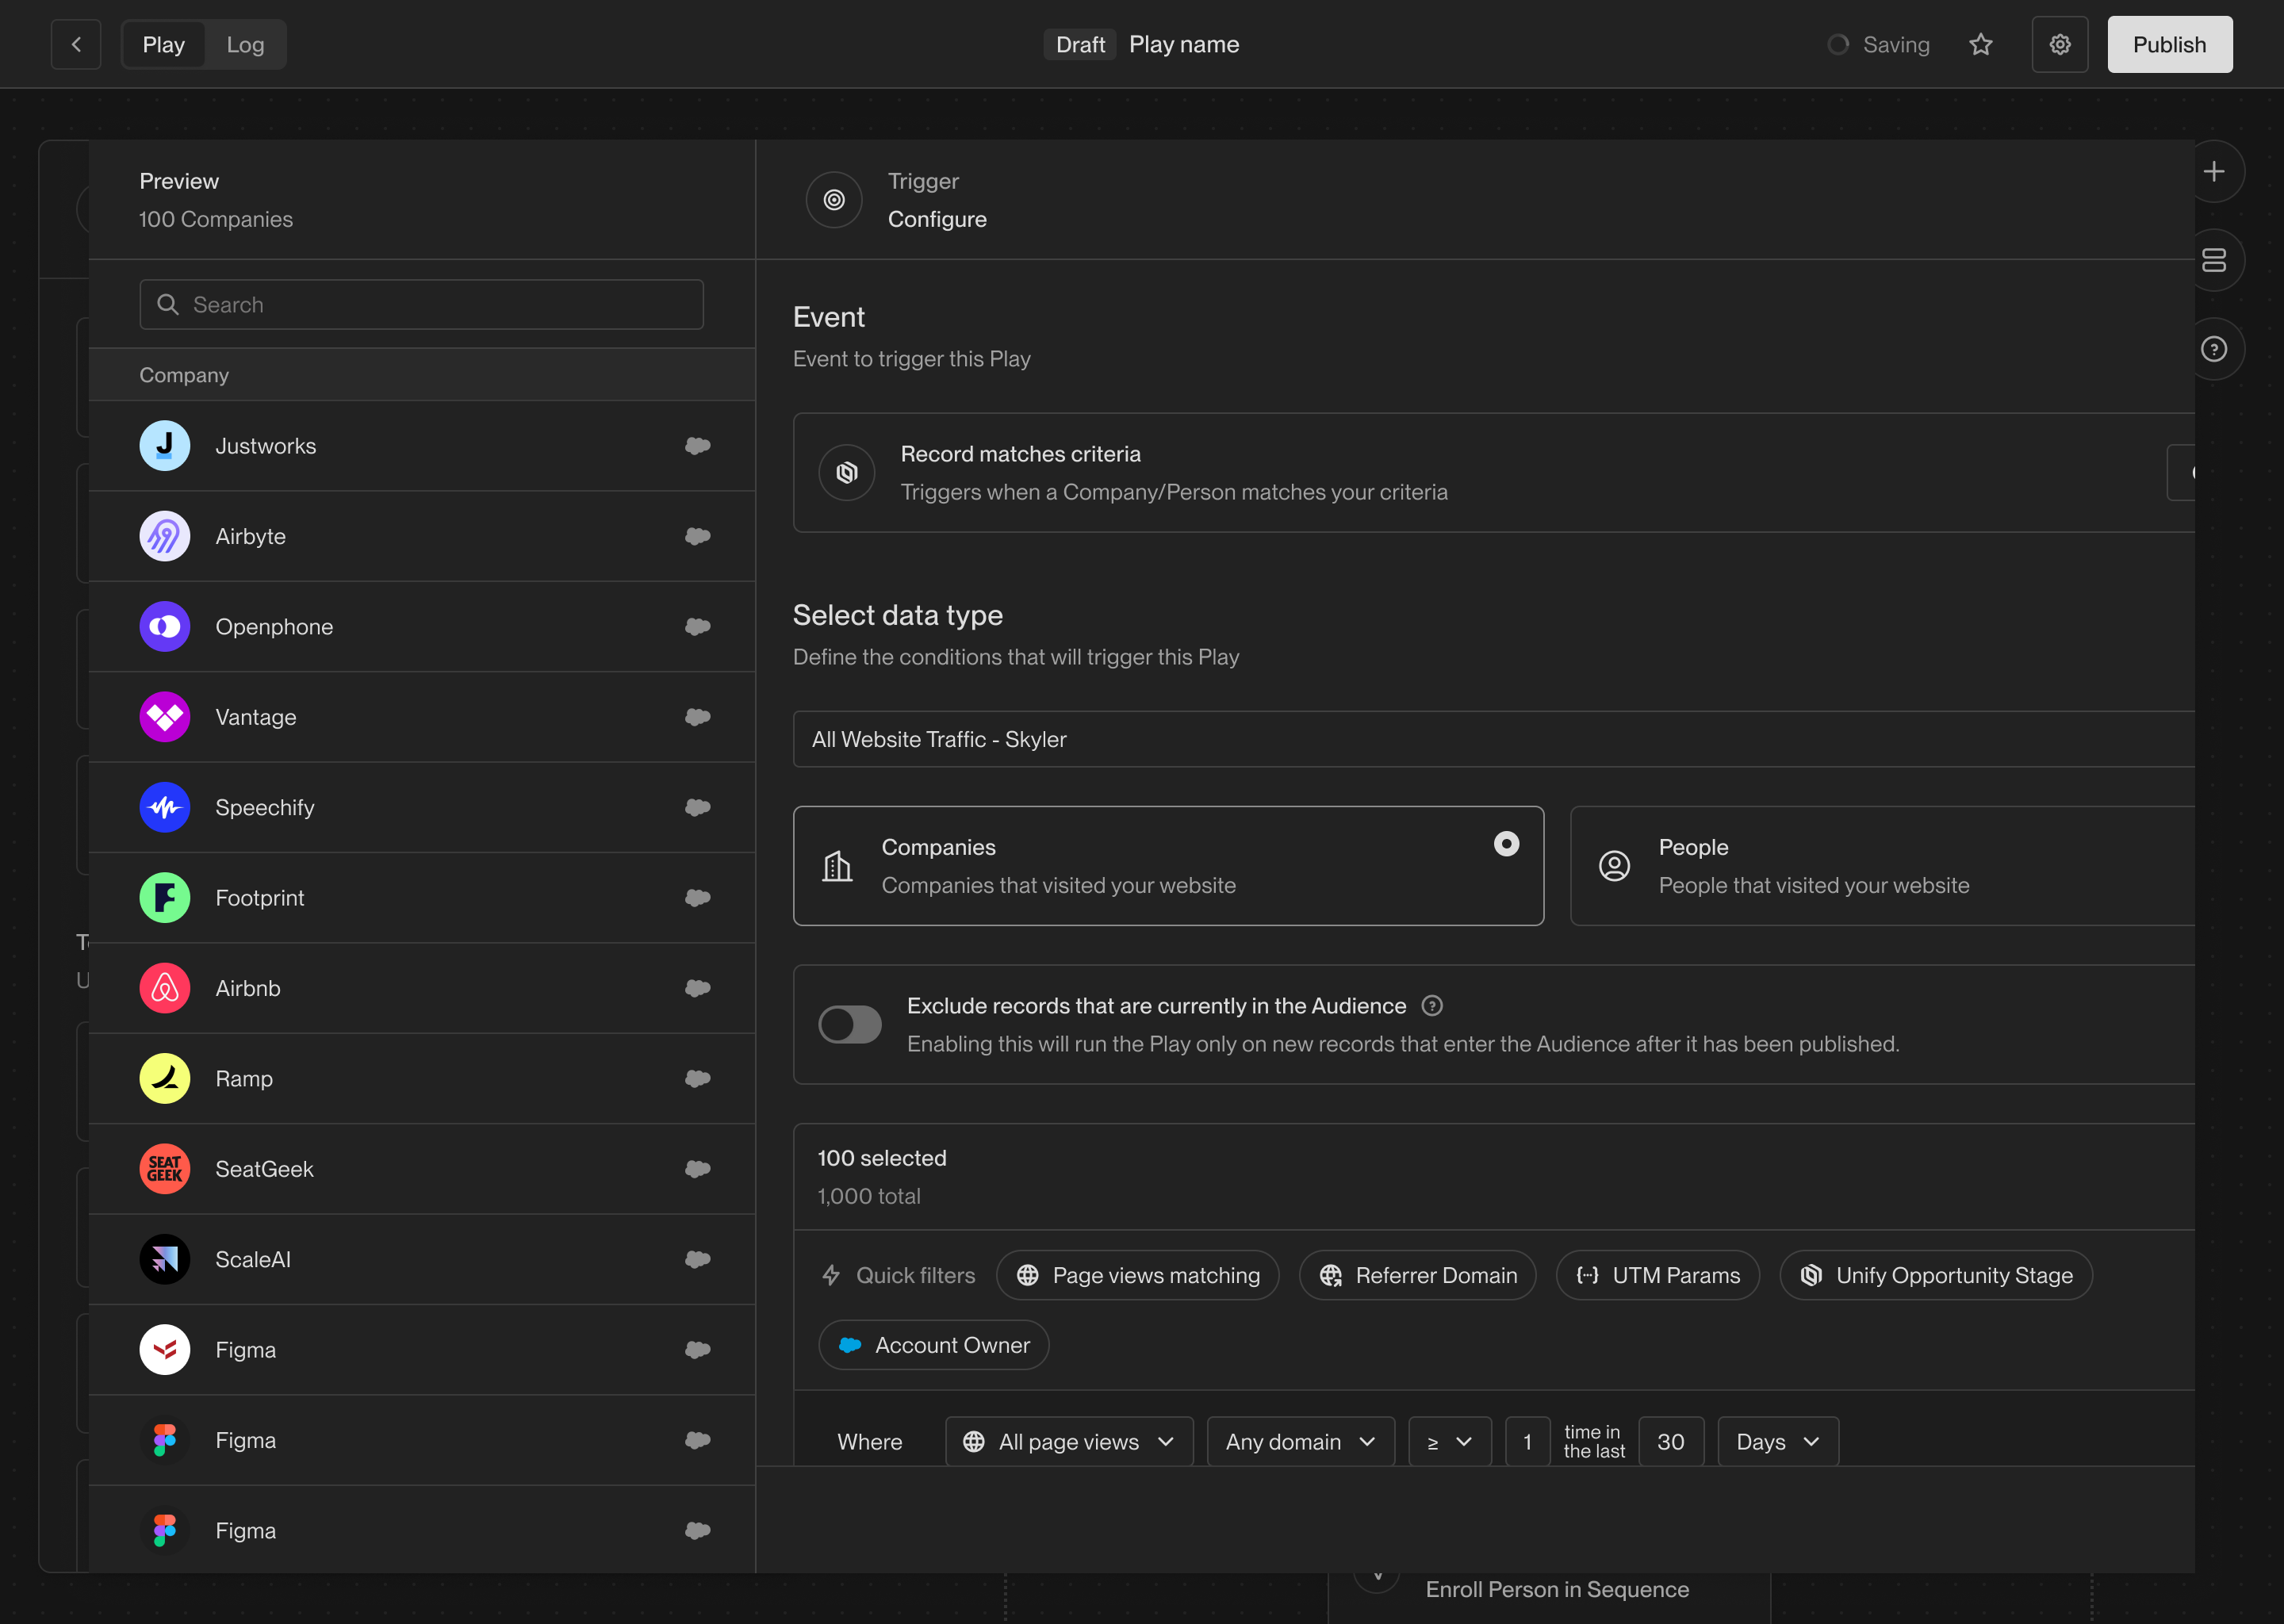
Task: Toggle Exclude records currently in Audience
Action: (849, 1024)
